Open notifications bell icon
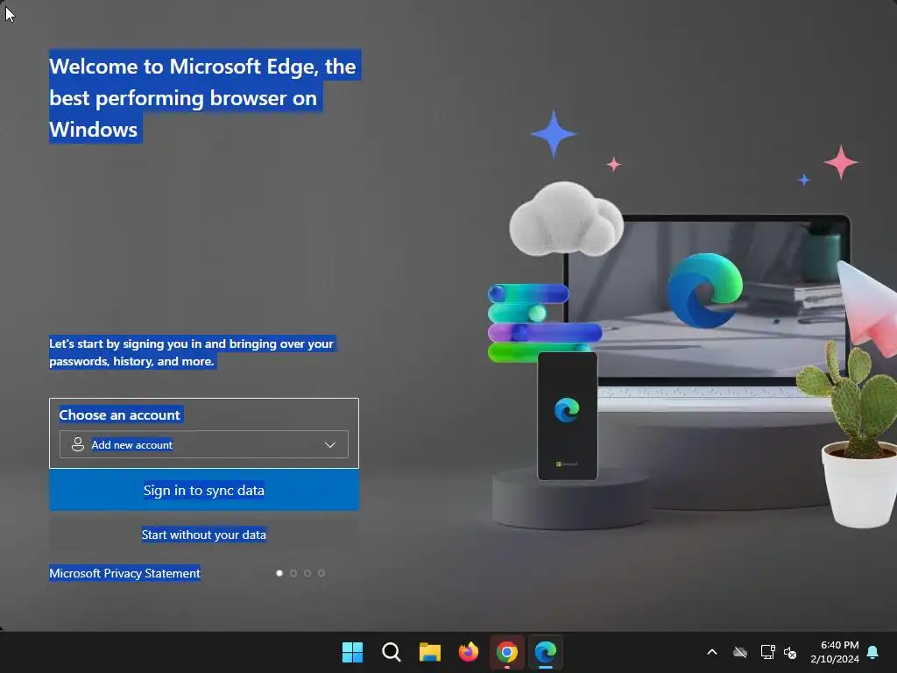This screenshot has height=673, width=897. [873, 652]
